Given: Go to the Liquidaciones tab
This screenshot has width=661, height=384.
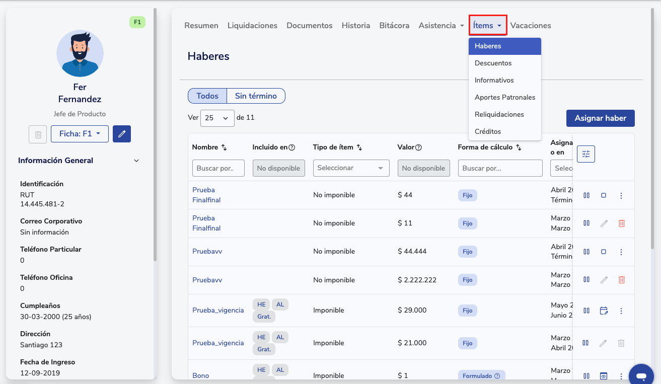Looking at the screenshot, I should coord(252,26).
